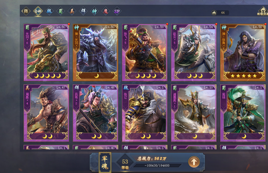The height and width of the screenshot is (173, 268).
Task: Switch to the SP heroes tab
Action: coord(117,11)
